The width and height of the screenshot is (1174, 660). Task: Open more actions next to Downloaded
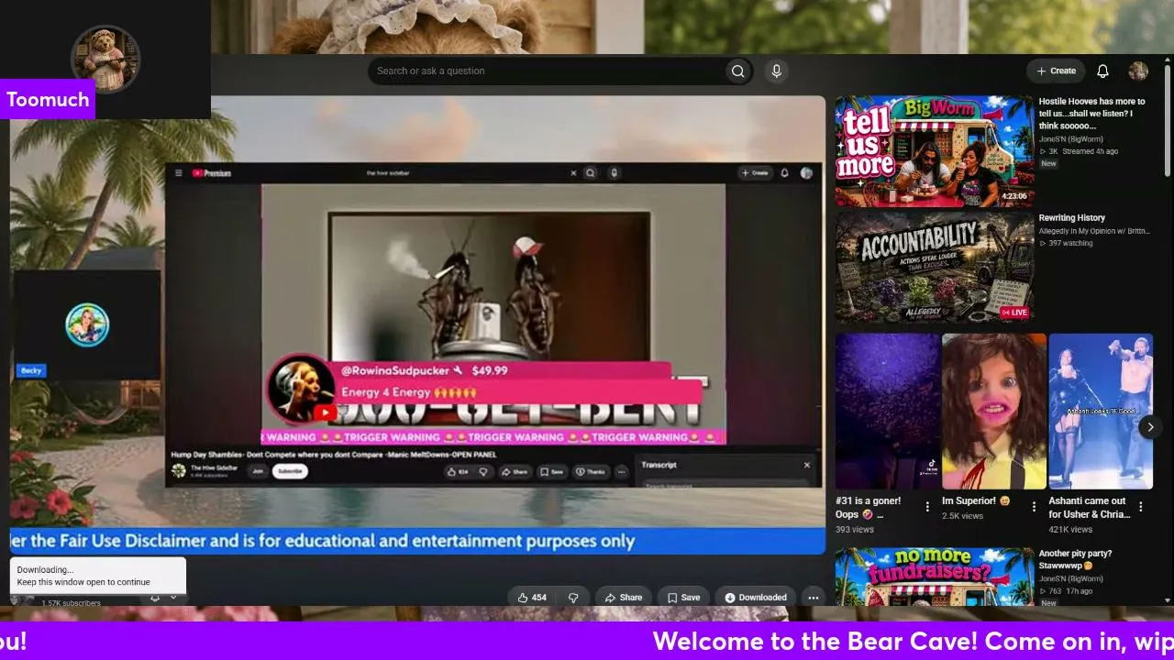point(813,598)
